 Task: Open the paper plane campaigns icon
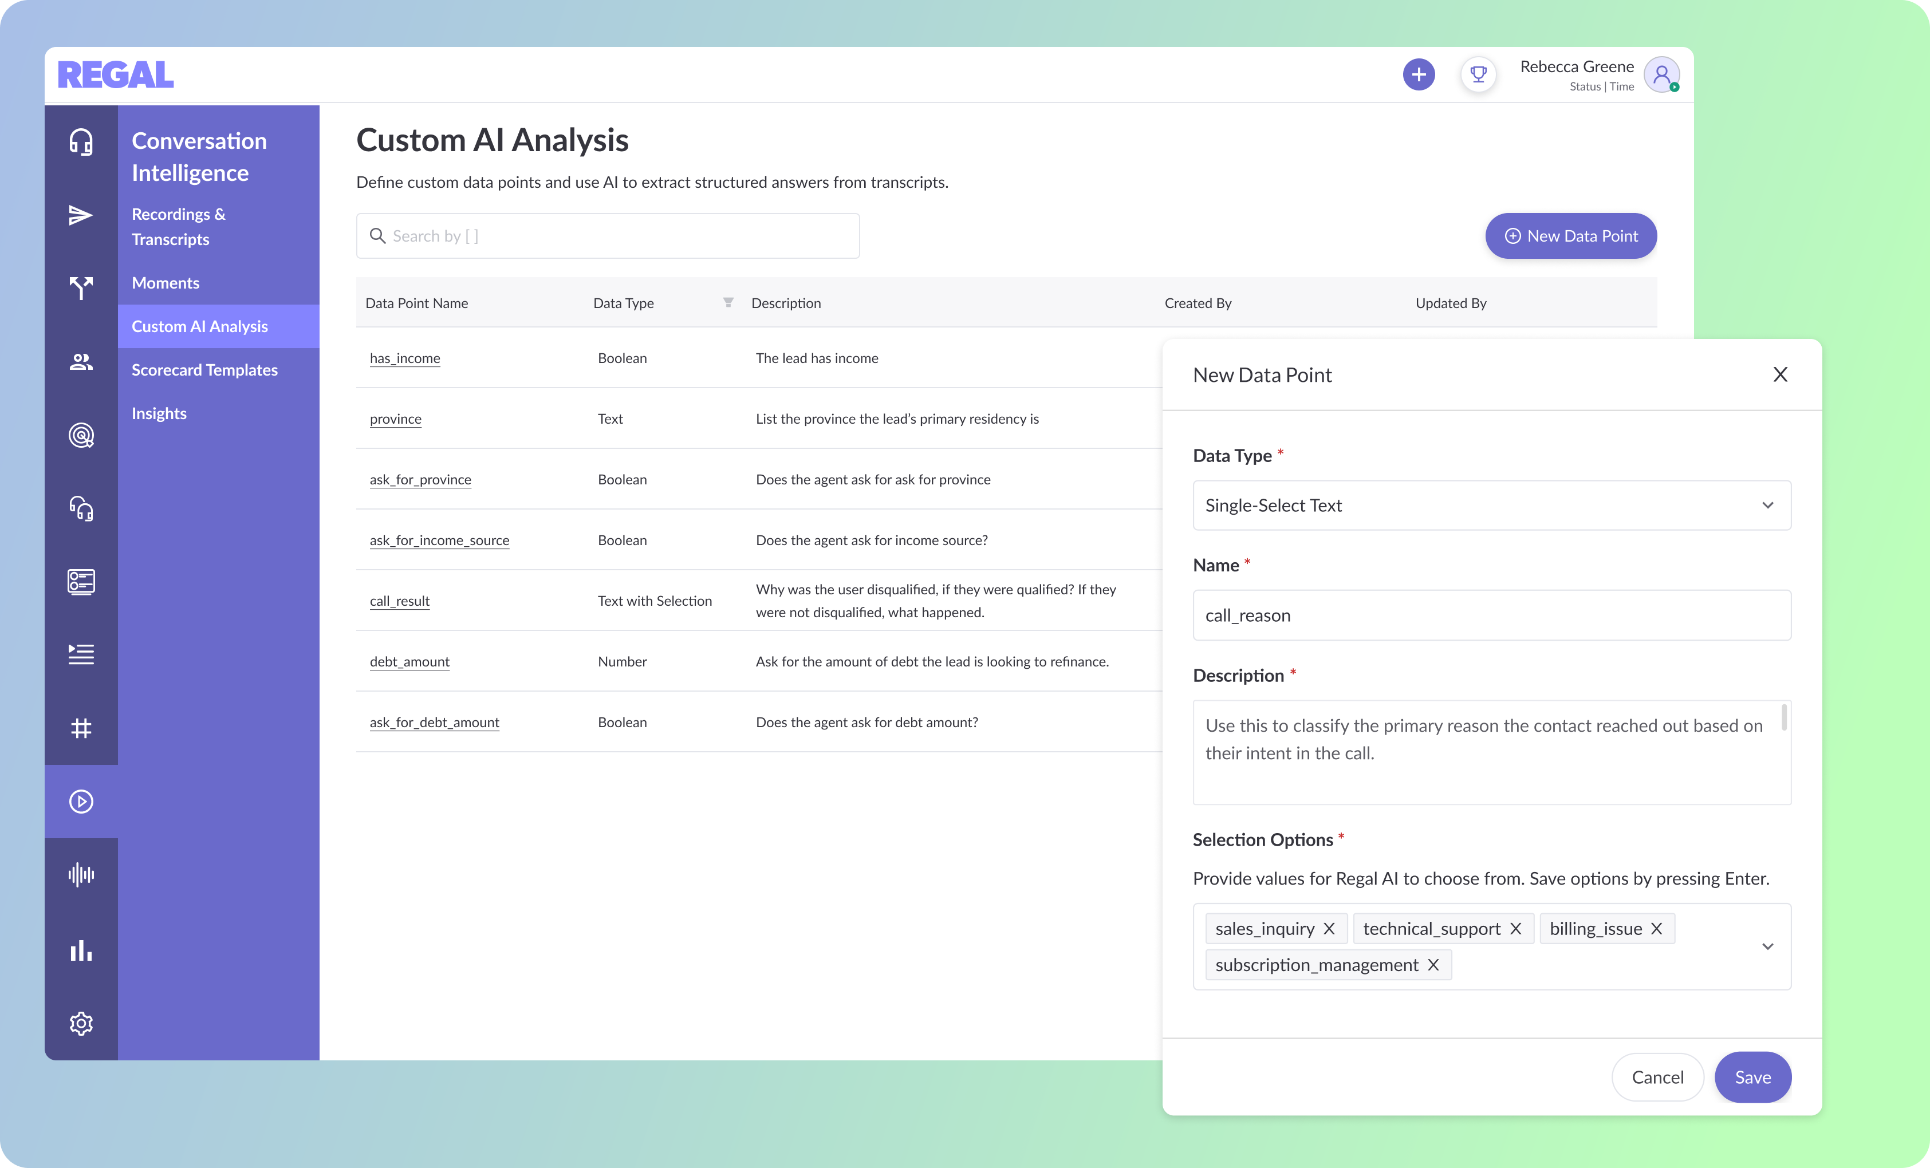tap(81, 215)
